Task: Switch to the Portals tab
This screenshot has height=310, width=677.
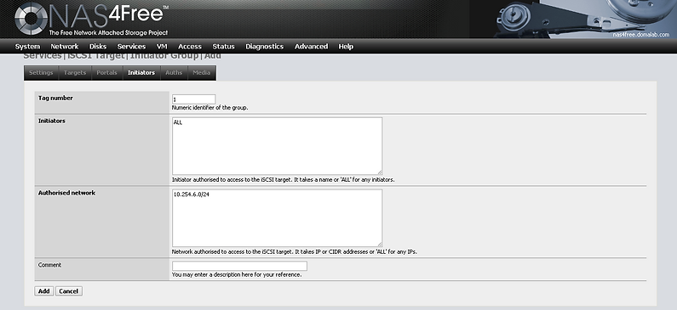Action: pos(107,73)
